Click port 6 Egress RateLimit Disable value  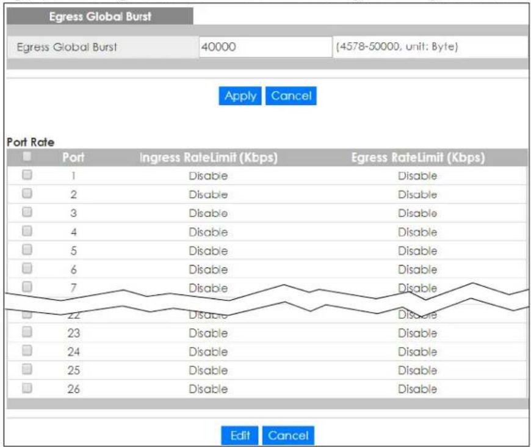point(417,269)
